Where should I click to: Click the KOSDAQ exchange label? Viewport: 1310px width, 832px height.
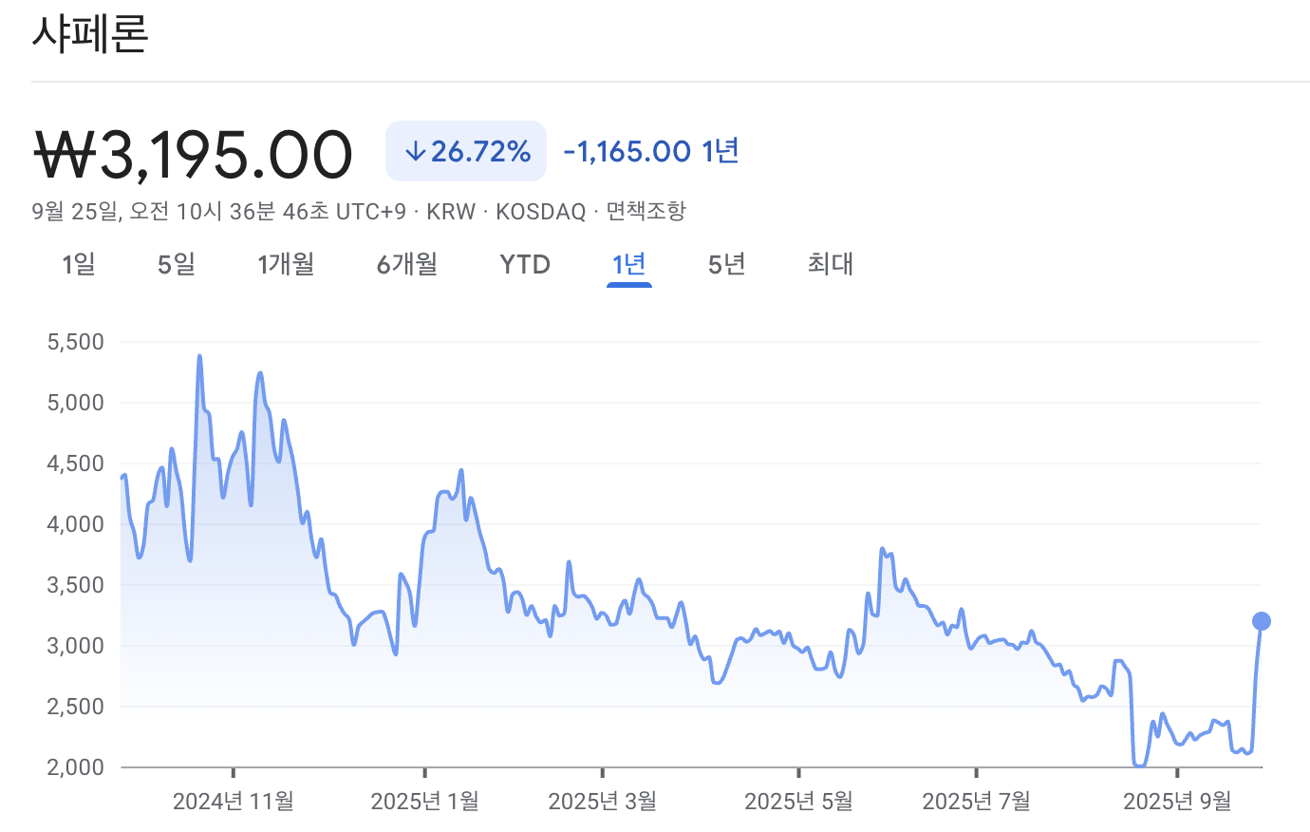tap(540, 211)
